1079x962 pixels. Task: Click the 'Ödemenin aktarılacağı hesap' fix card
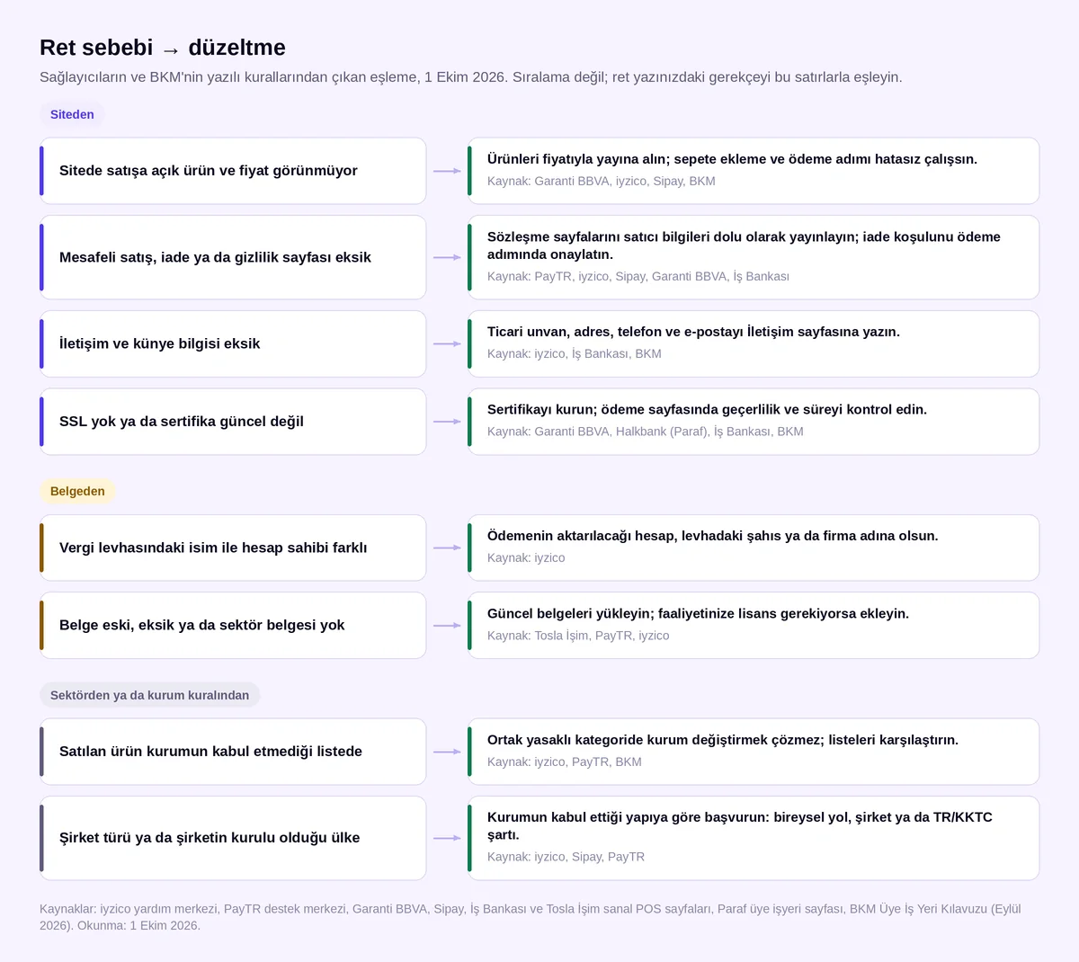click(754, 548)
